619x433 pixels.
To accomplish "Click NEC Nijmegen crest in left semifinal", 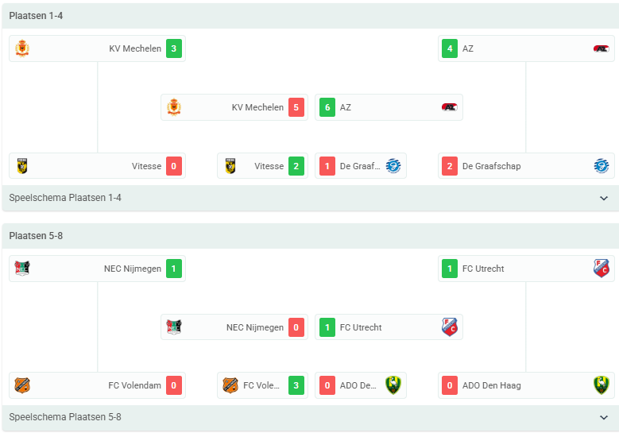I will (22, 269).
